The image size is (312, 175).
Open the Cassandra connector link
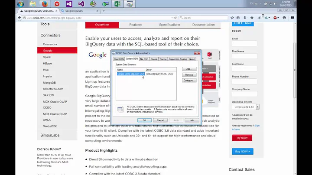[50, 44]
